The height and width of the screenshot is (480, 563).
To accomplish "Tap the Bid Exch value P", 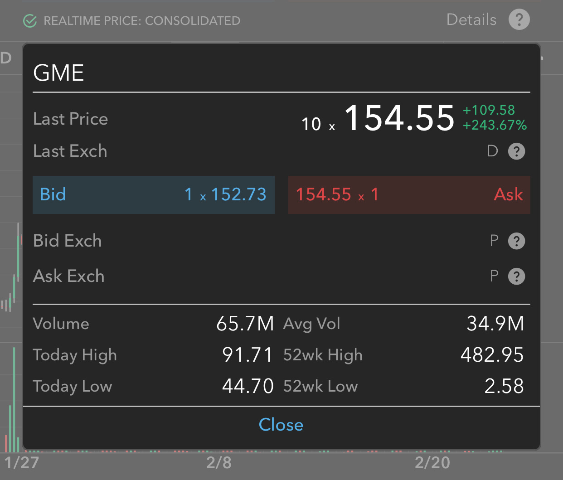I will pos(494,241).
